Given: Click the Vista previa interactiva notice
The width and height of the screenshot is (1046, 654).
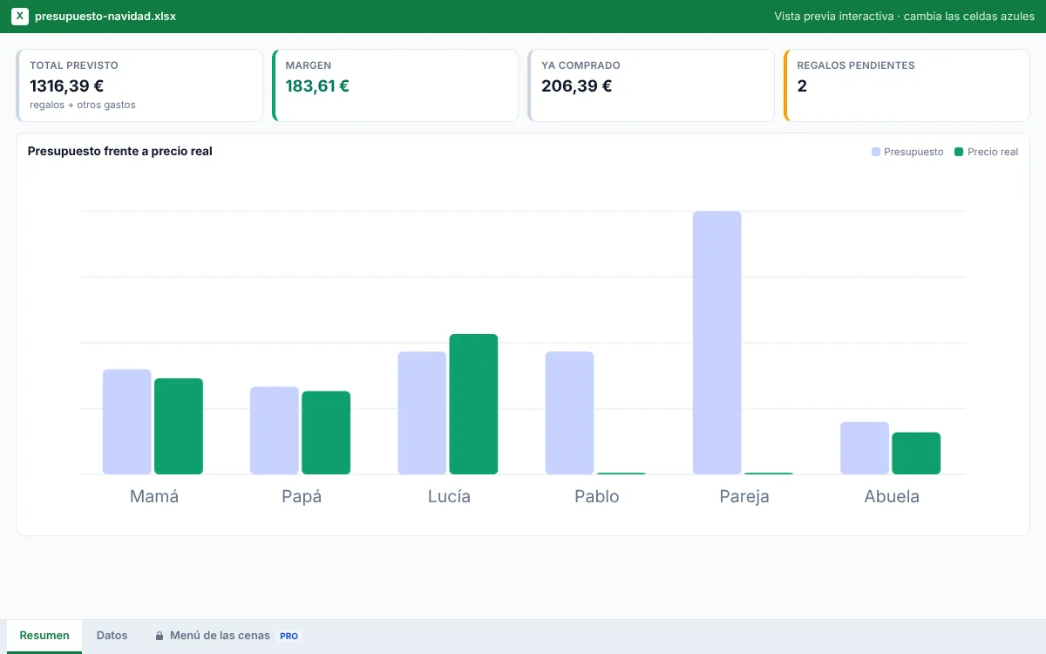Looking at the screenshot, I should point(904,16).
